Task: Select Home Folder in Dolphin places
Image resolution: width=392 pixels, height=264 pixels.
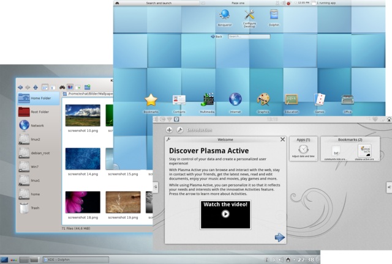Action: coord(39,98)
